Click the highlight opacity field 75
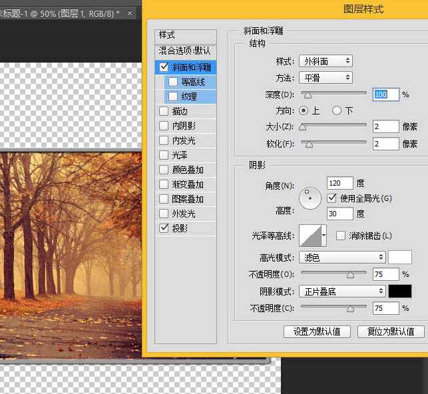 pyautogui.click(x=385, y=274)
